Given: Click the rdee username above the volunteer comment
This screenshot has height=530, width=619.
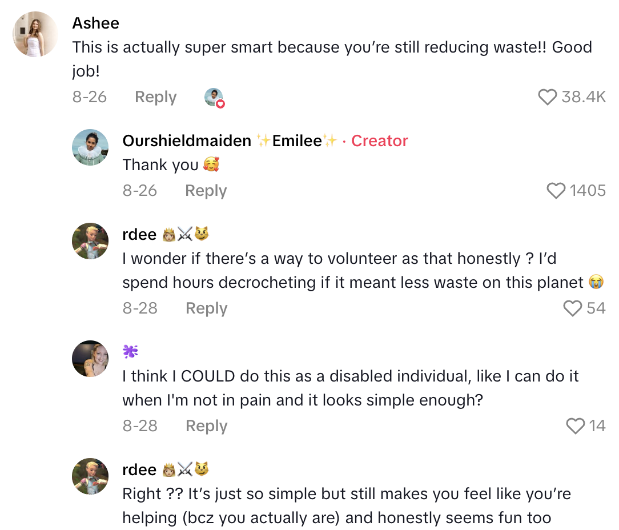Looking at the screenshot, I should [139, 234].
